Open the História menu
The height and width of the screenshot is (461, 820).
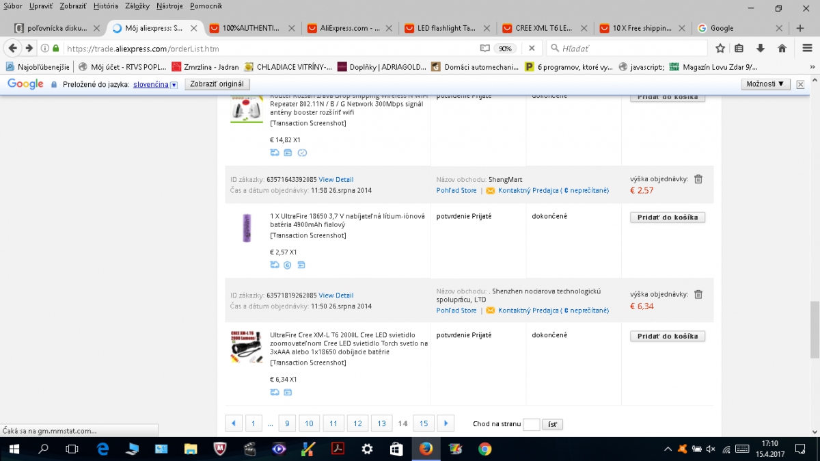tap(105, 6)
